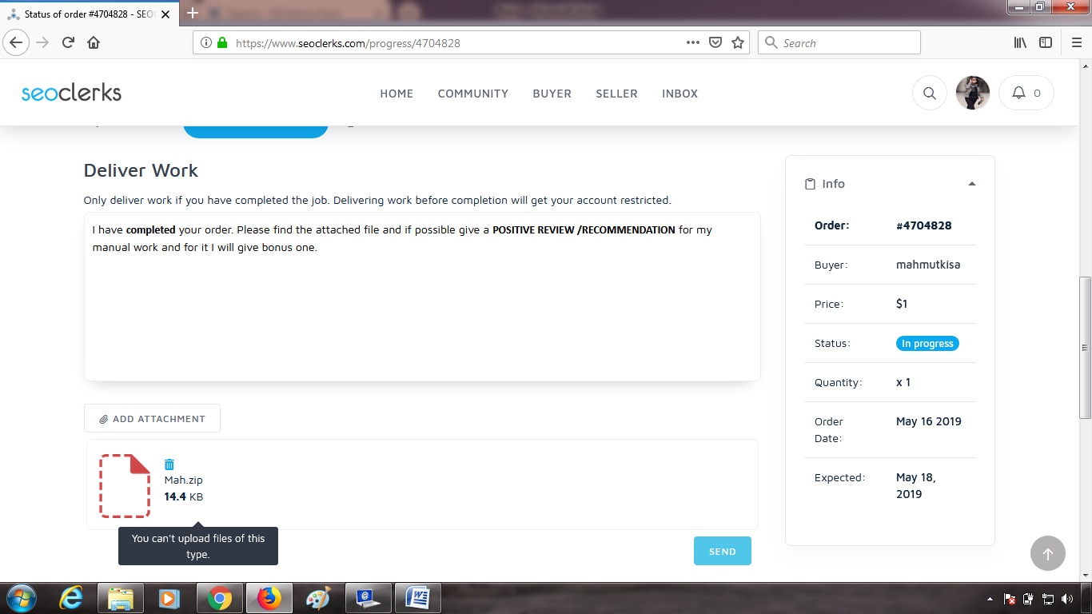Open the notifications bell
Viewport: 1092px width, 614px height.
(x=1026, y=93)
